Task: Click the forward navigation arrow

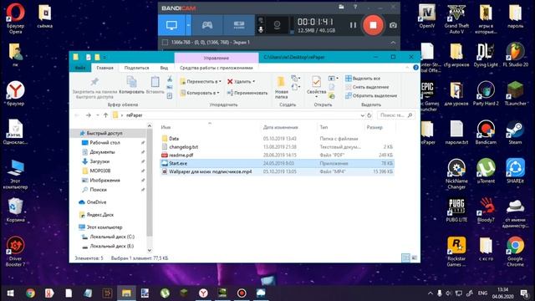Action: (89, 115)
